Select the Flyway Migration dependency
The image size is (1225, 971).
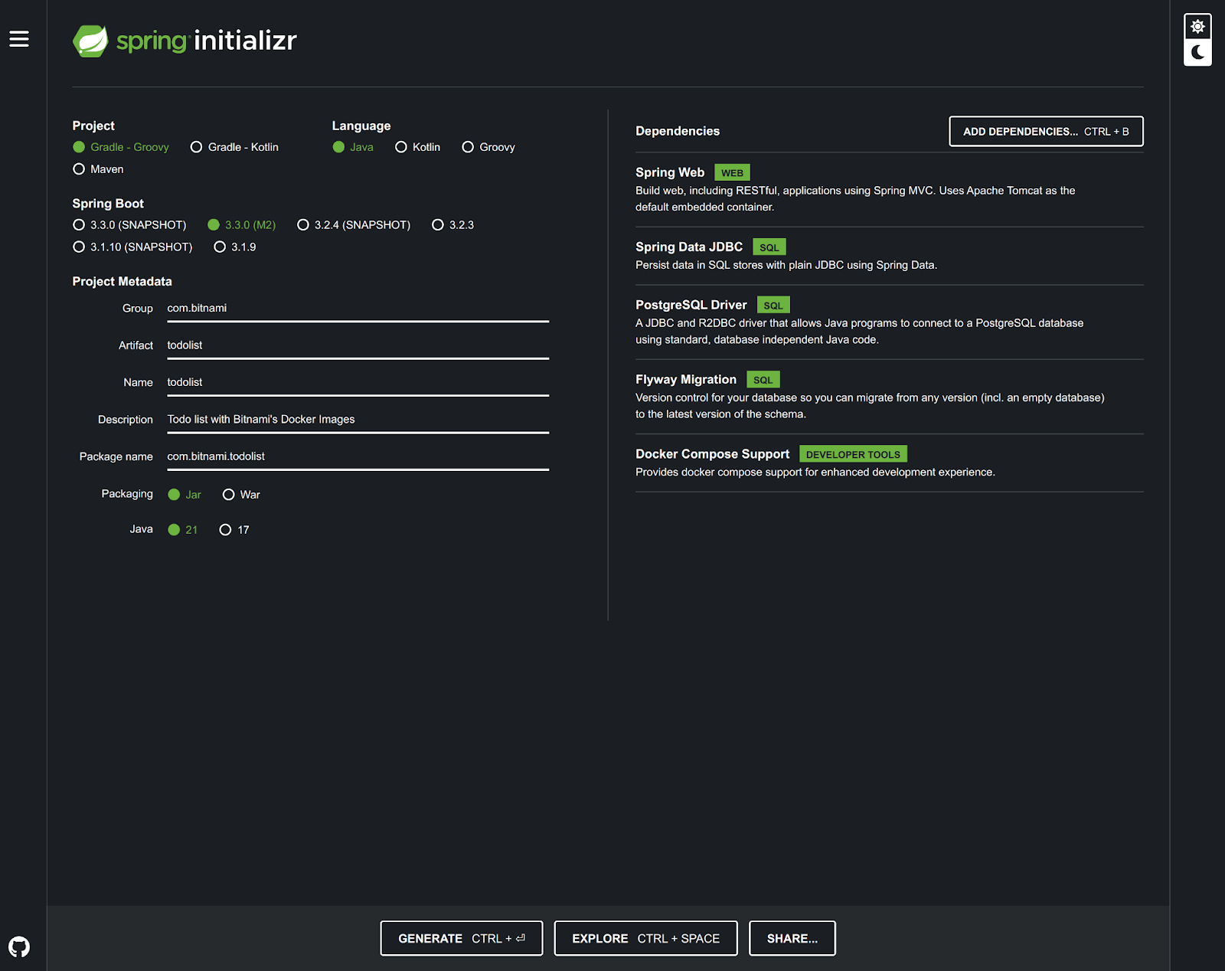point(890,396)
